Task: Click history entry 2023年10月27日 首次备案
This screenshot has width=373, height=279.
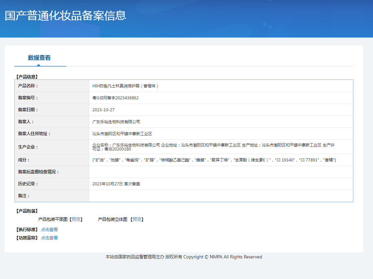Action: [116, 184]
